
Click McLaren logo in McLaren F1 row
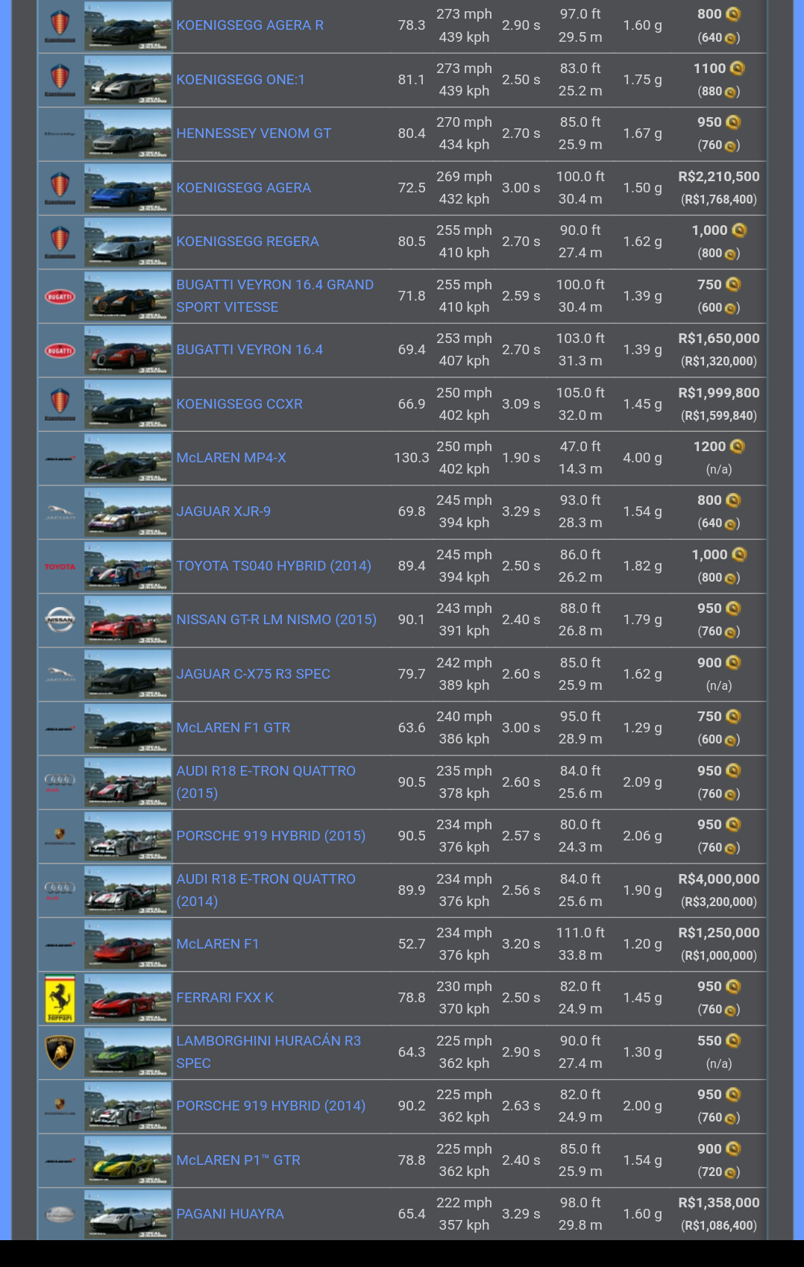coord(60,945)
